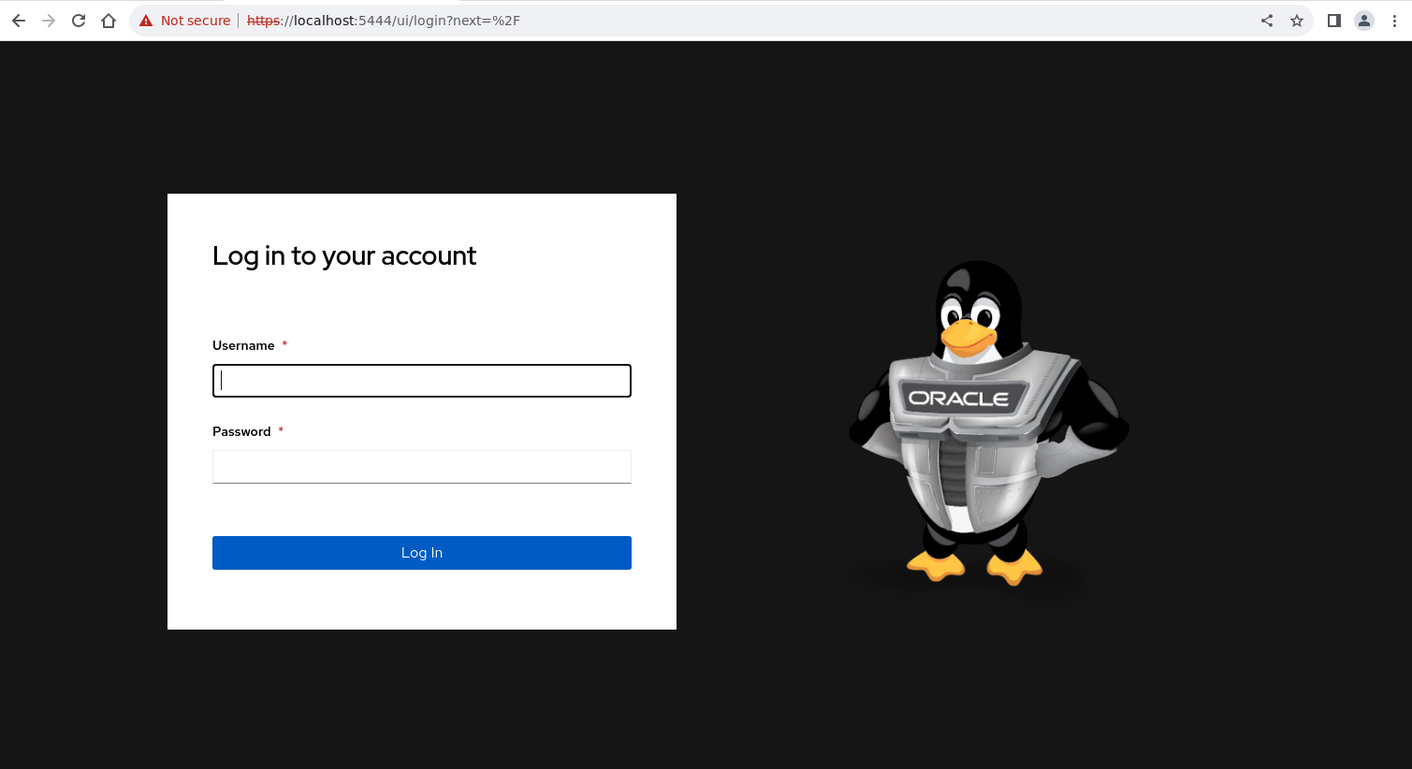1412x769 pixels.
Task: Open the browser profile avatar
Action: pyautogui.click(x=1364, y=21)
